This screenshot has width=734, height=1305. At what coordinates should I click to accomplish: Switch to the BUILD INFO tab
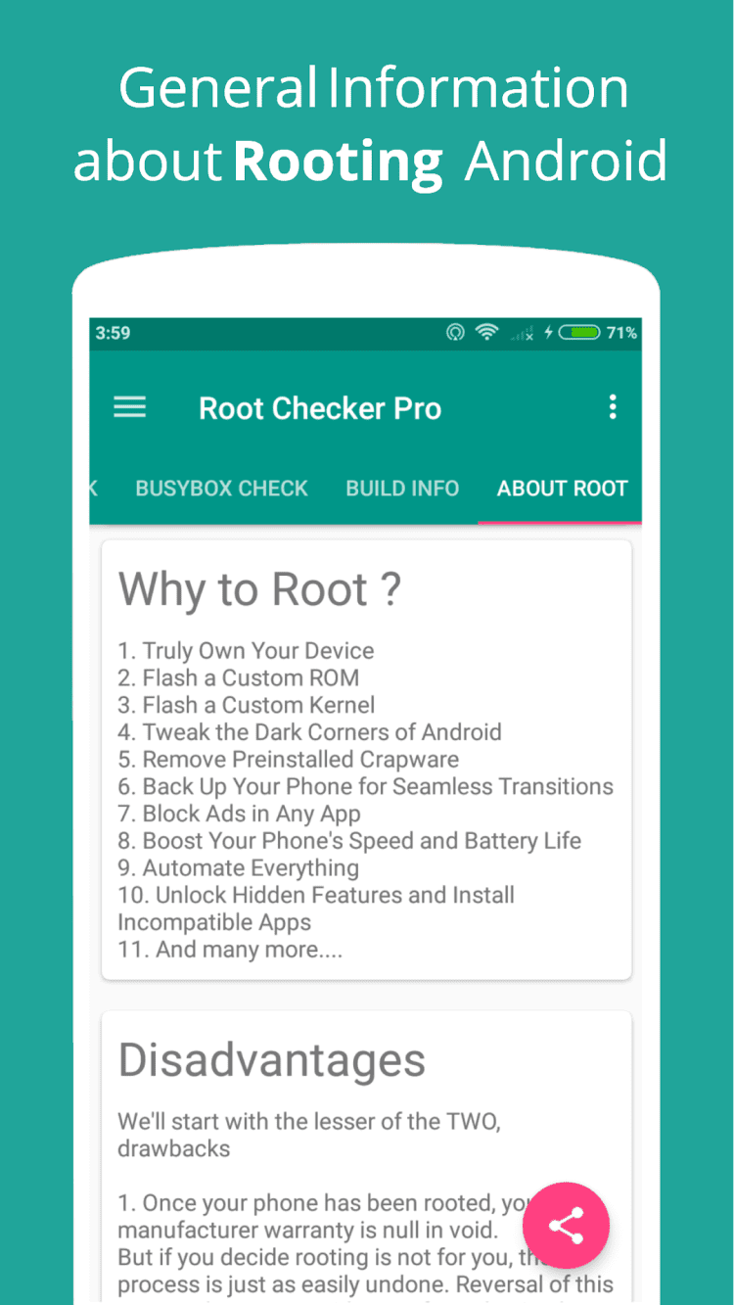point(402,489)
